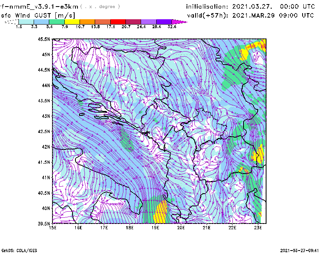
Task: Click the 39.5N latitude label
Action: (44, 224)
